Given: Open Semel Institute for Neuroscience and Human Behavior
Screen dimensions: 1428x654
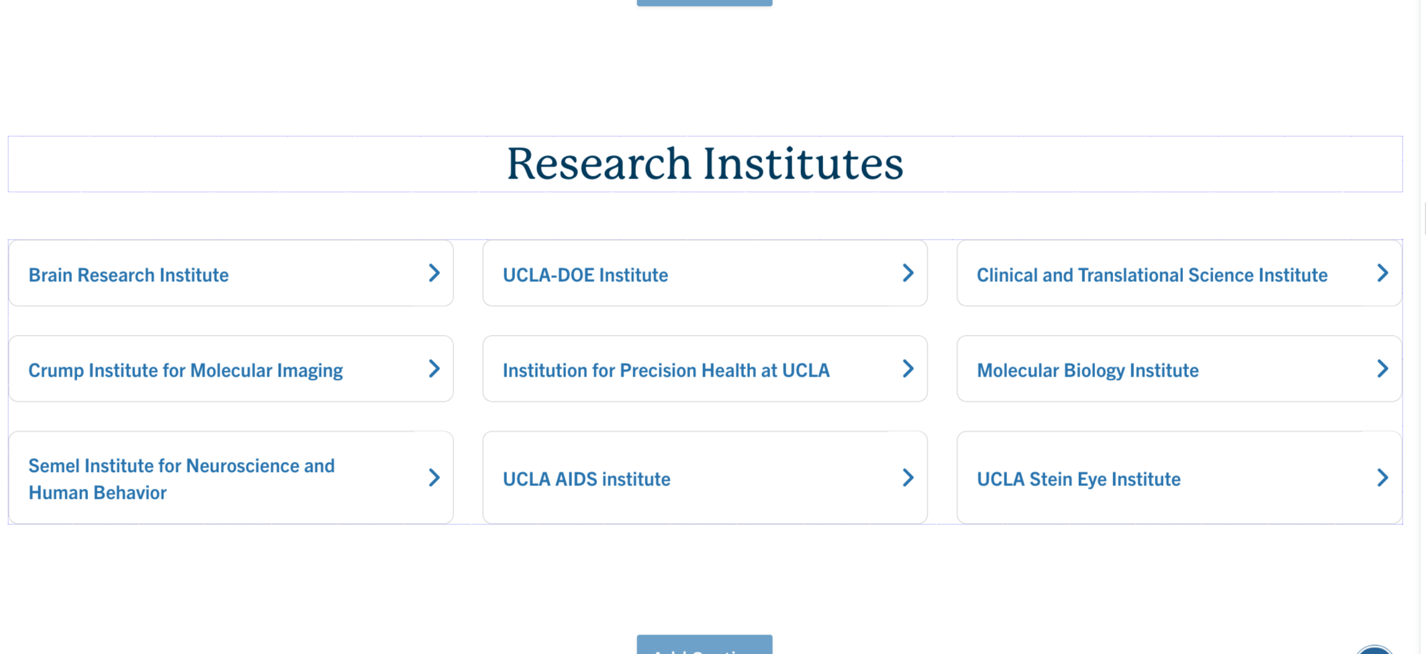Looking at the screenshot, I should 181,479.
